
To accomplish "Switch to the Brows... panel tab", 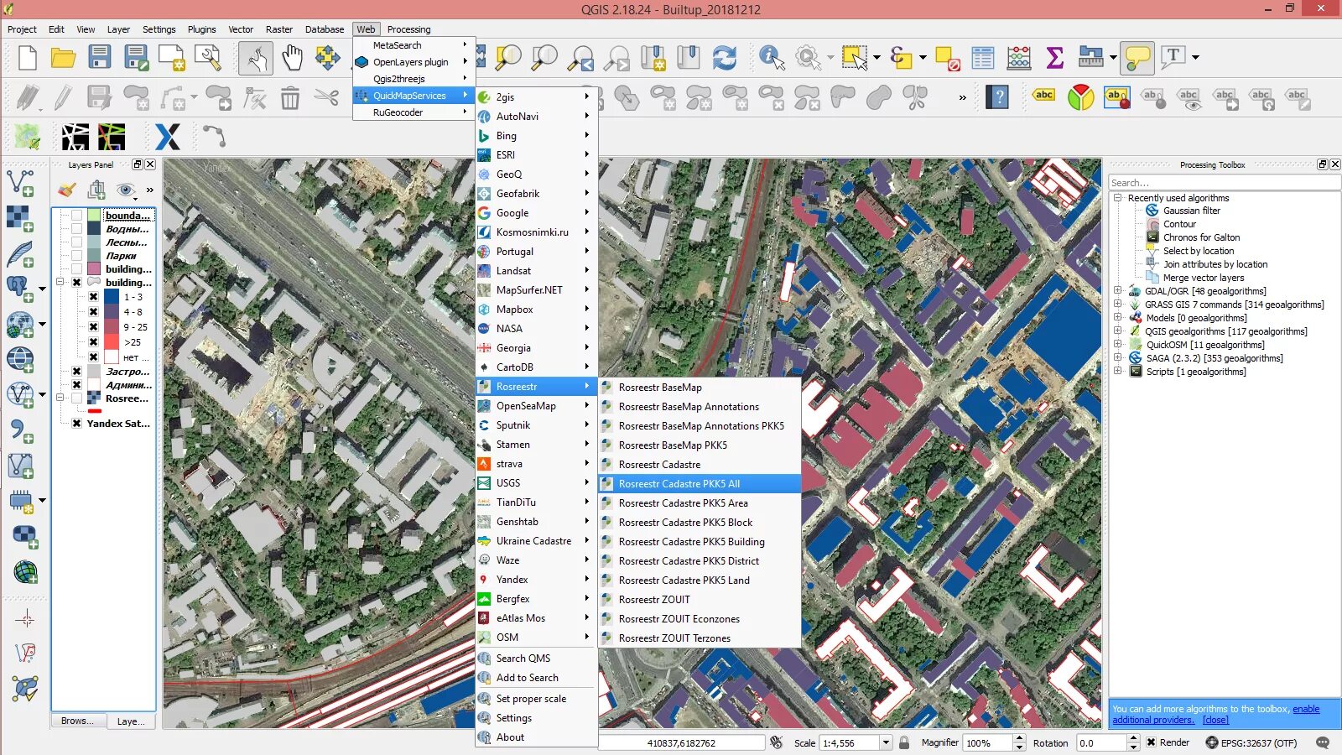I will pyautogui.click(x=77, y=721).
